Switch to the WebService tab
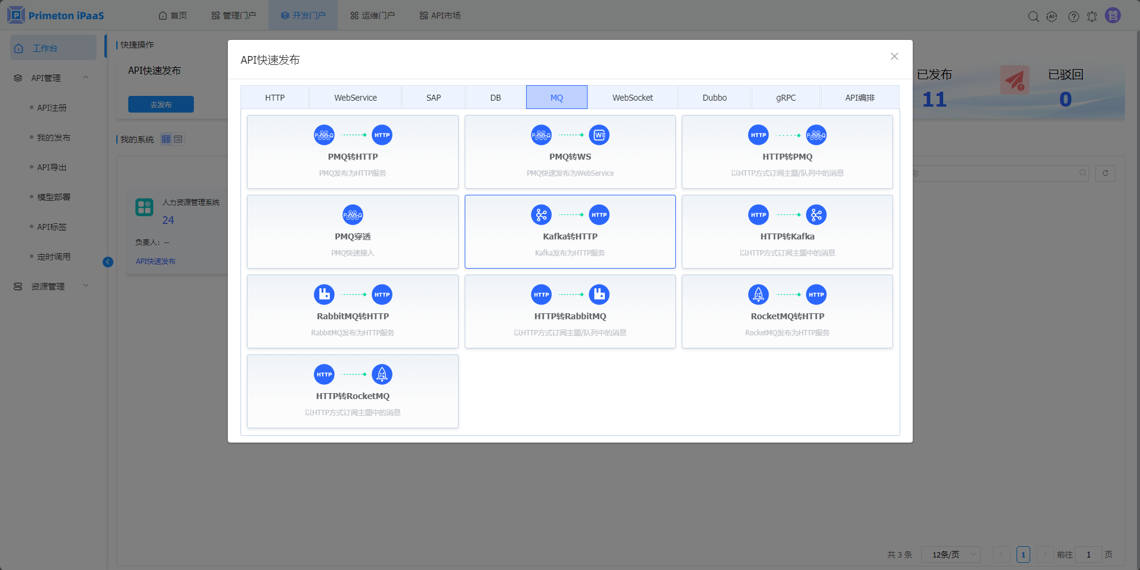This screenshot has width=1140, height=570. pyautogui.click(x=356, y=98)
